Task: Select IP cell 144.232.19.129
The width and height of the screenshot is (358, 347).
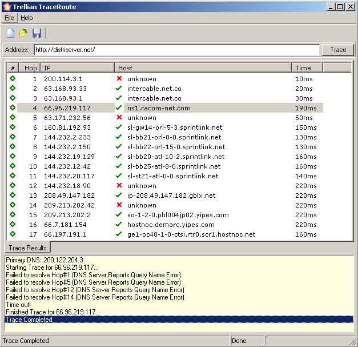Action: (69, 157)
